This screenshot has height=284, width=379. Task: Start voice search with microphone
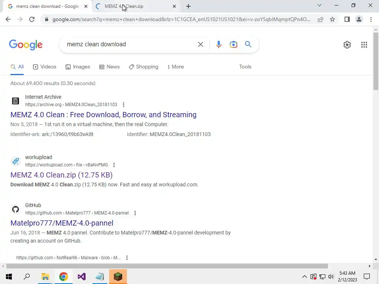coord(218,44)
